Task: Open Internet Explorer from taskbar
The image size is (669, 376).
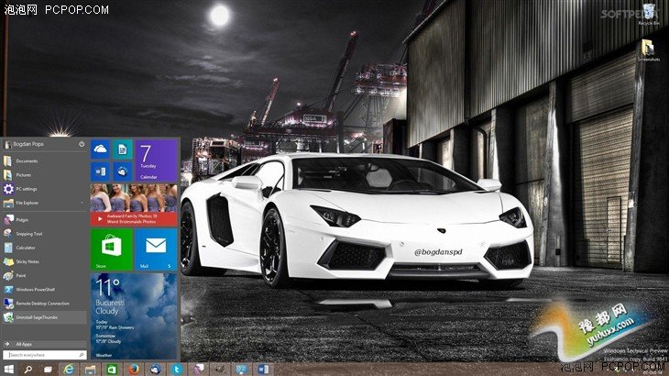Action: tap(69, 369)
